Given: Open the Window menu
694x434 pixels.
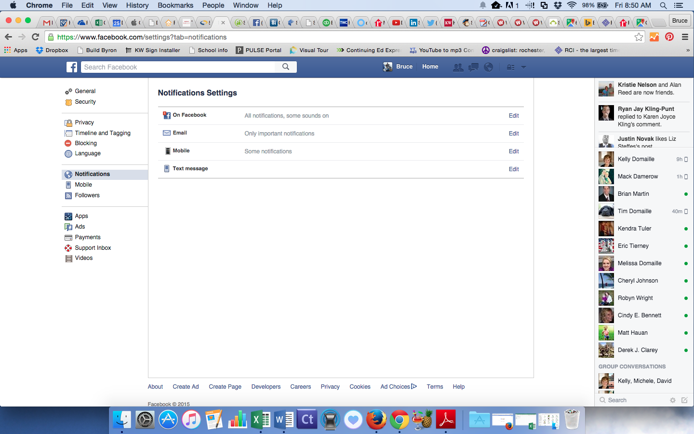Looking at the screenshot, I should point(246,5).
